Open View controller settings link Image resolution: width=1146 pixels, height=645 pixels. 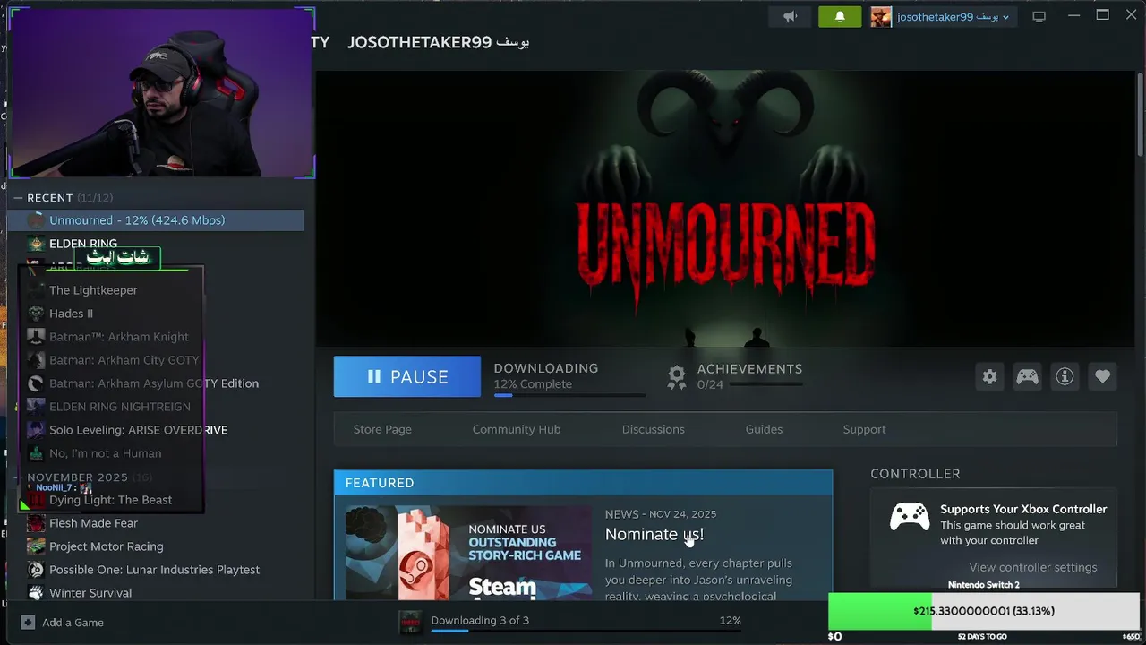1033,567
